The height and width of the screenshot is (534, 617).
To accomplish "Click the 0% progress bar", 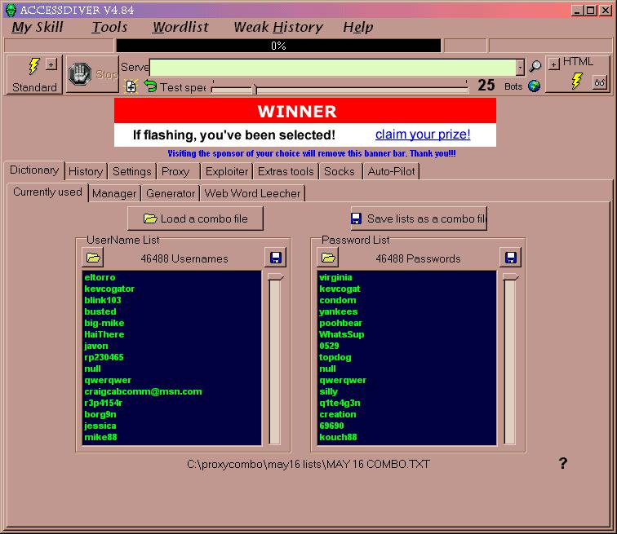I will (x=278, y=46).
